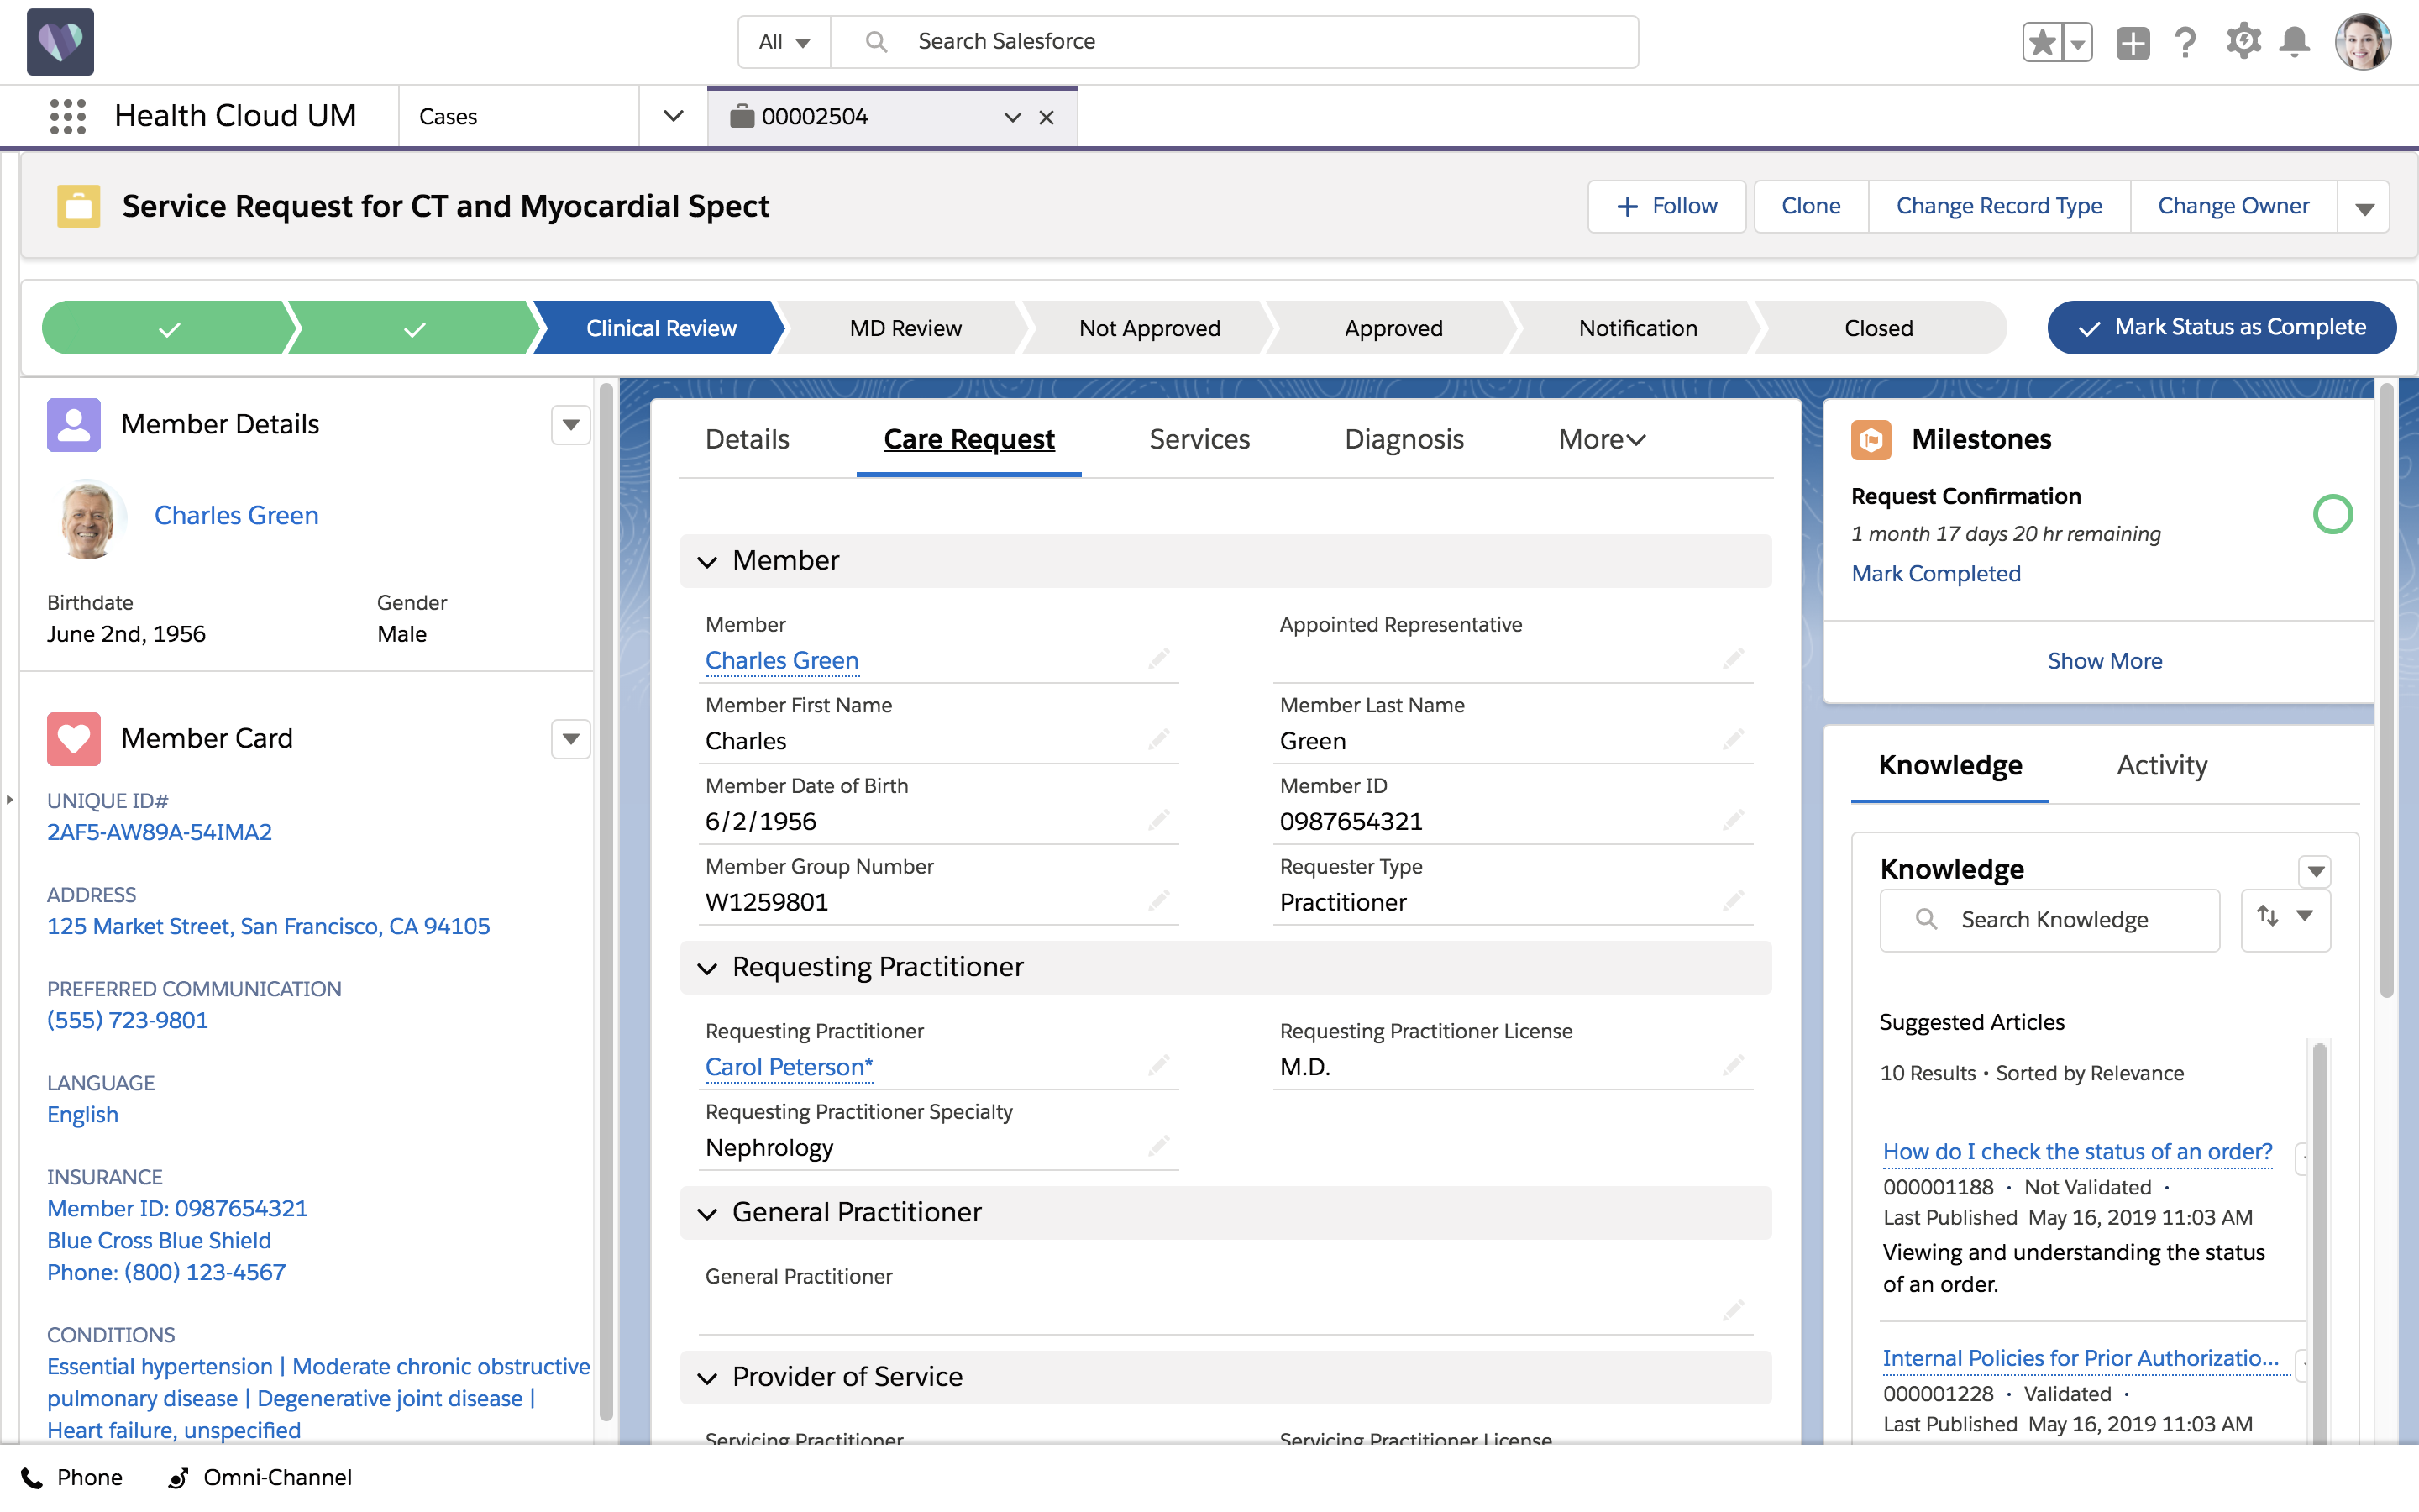Open the Help question mark icon
Screen dimensions: 2419x1512
pyautogui.click(x=2185, y=43)
